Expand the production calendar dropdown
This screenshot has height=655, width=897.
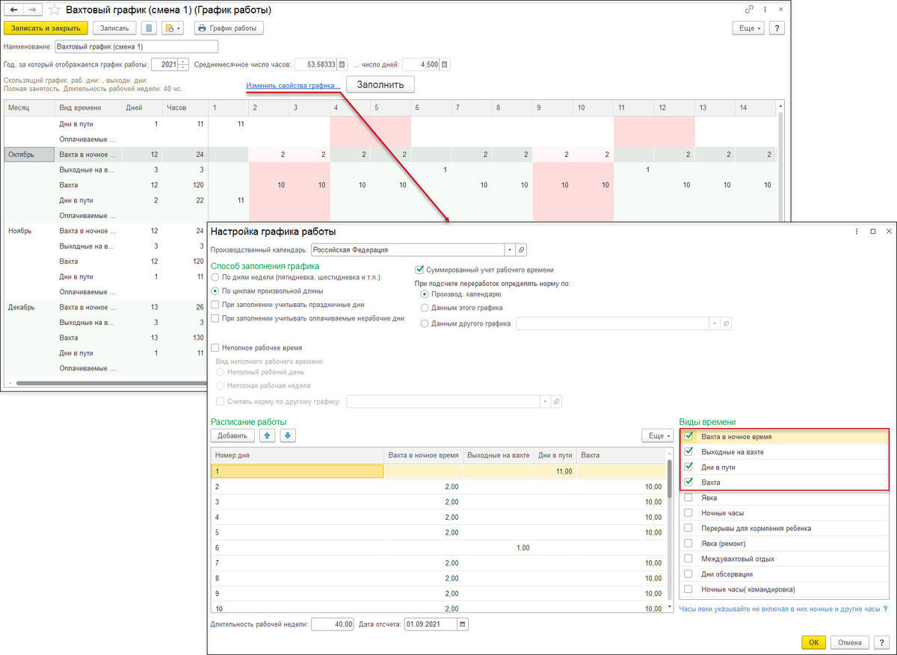pos(510,249)
